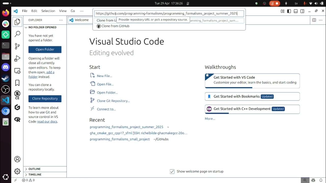Toggle Show welcome page on startup
This screenshot has height=183, width=326.
coord(172,171)
